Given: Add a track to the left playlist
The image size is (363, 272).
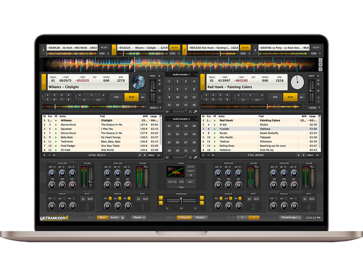Looking at the screenshot, I should point(44,155).
